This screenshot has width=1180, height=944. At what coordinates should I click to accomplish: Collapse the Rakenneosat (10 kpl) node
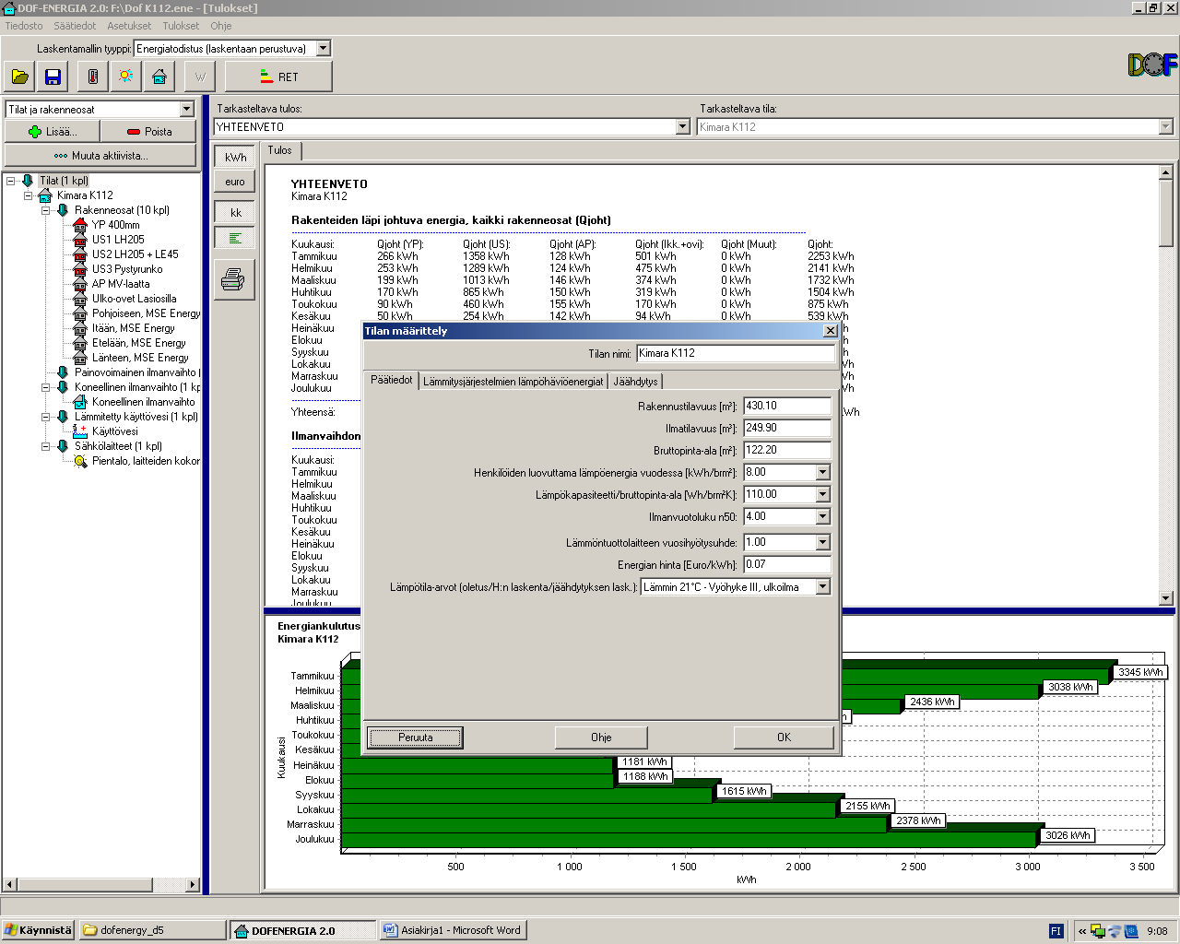[x=46, y=210]
